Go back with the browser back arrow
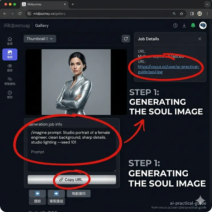 click(5, 14)
